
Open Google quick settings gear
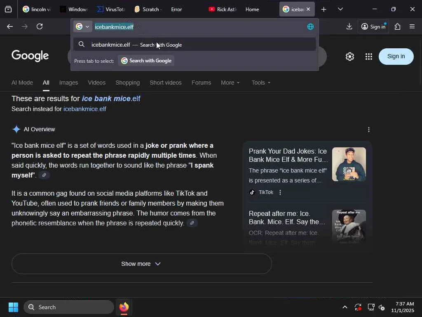[x=349, y=56]
